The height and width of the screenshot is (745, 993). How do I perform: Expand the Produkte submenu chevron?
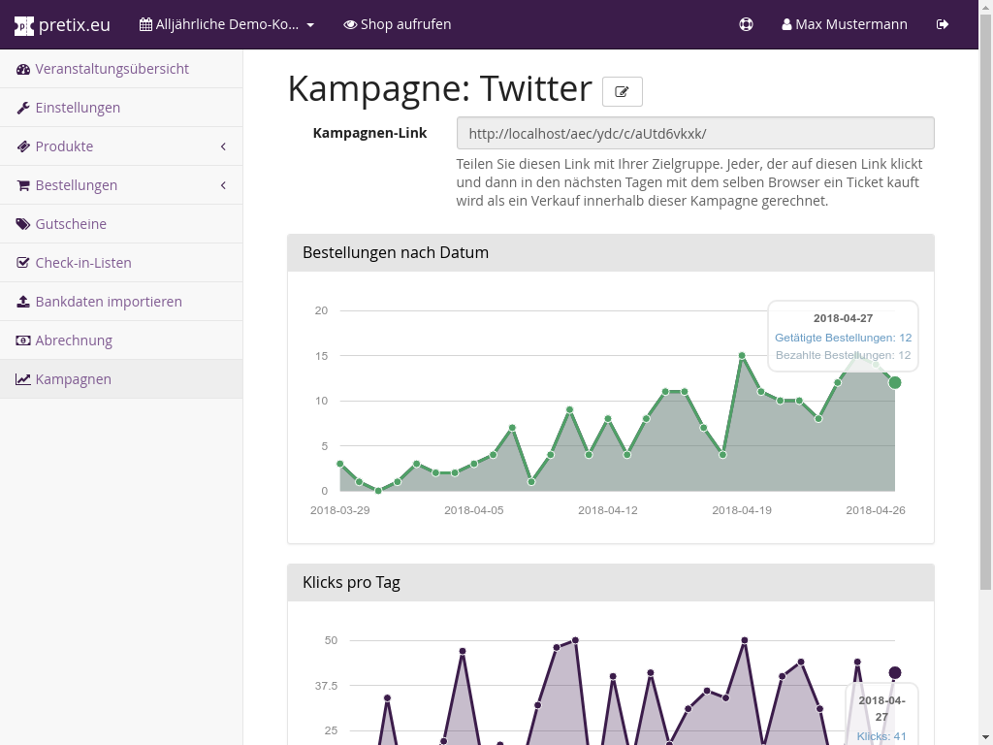(x=223, y=146)
